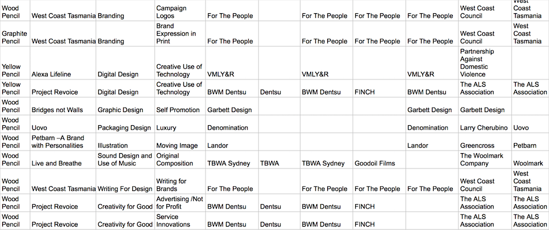Select the Uovo project title cell
This screenshot has height=230, width=549.
(x=63, y=124)
